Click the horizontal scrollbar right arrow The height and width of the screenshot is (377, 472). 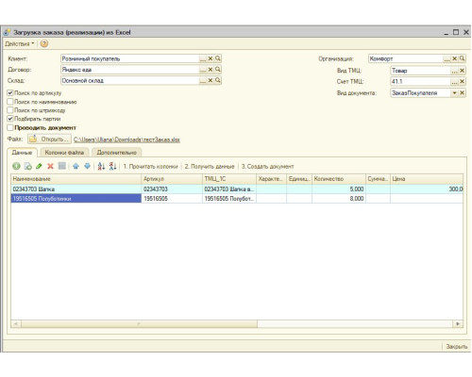[x=458, y=323]
